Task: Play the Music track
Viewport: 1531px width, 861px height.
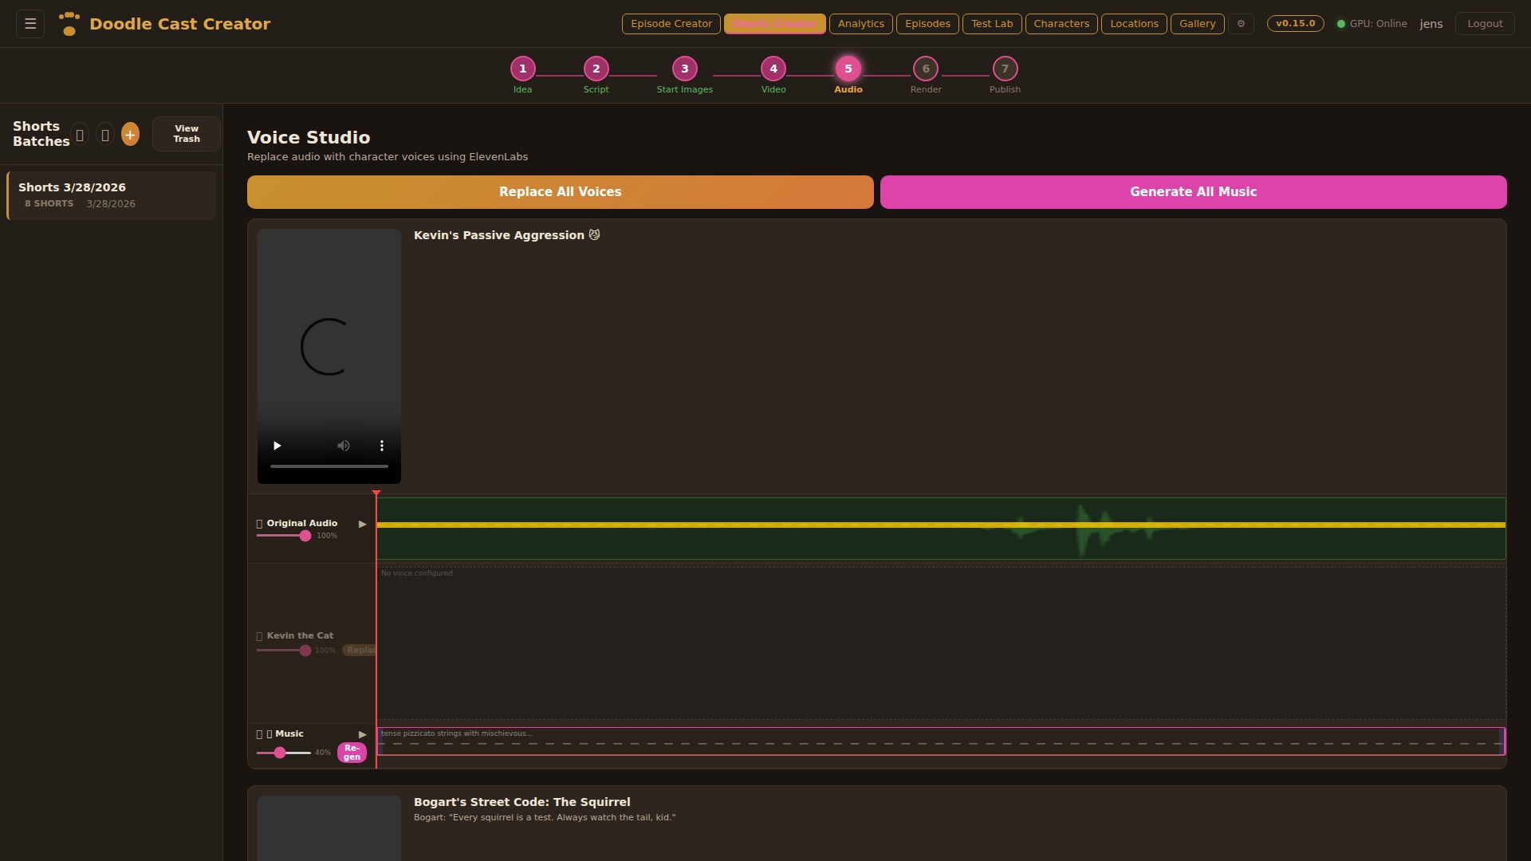Action: pyautogui.click(x=363, y=734)
